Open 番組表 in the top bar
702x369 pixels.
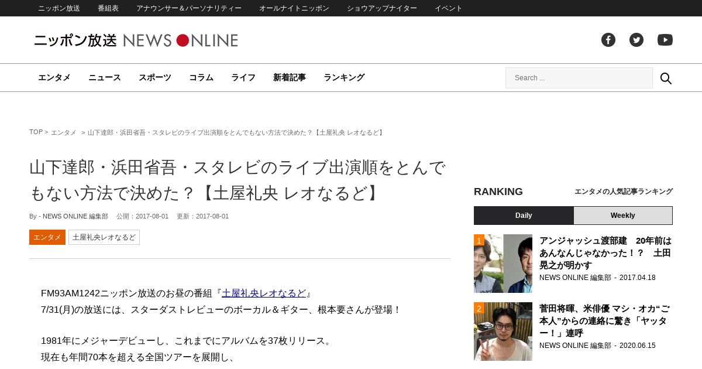point(108,8)
